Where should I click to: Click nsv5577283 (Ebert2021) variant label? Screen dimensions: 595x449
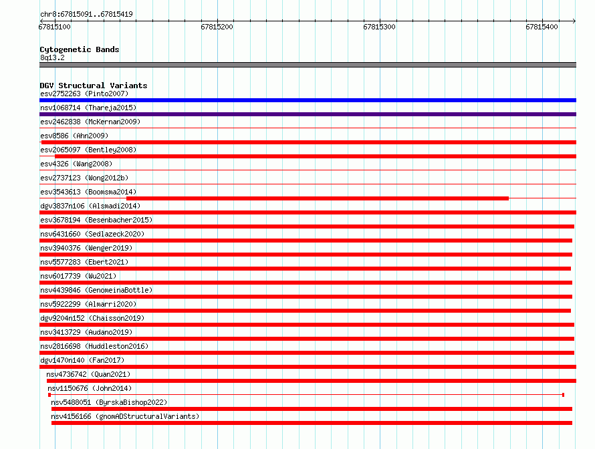click(84, 262)
